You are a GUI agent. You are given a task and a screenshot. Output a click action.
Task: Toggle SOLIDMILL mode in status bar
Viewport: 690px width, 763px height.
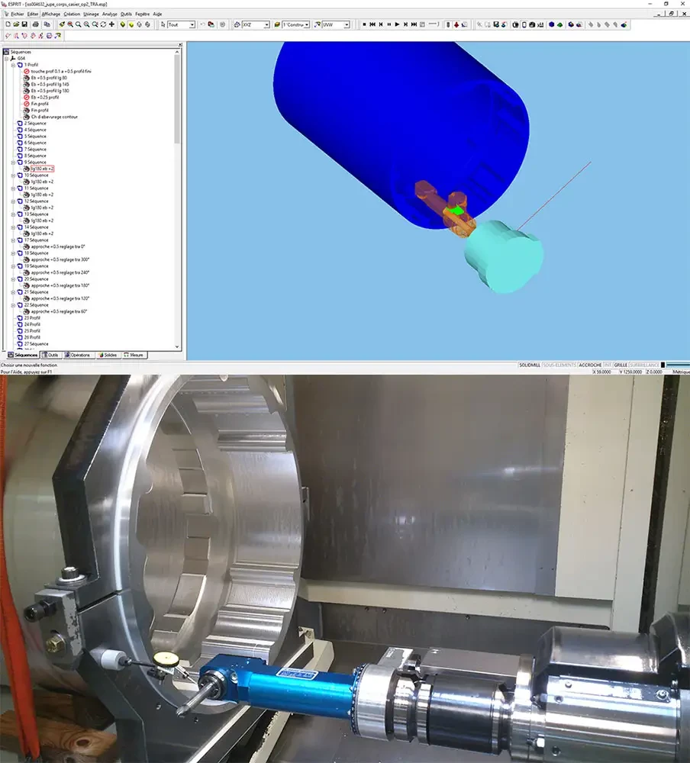click(x=529, y=365)
